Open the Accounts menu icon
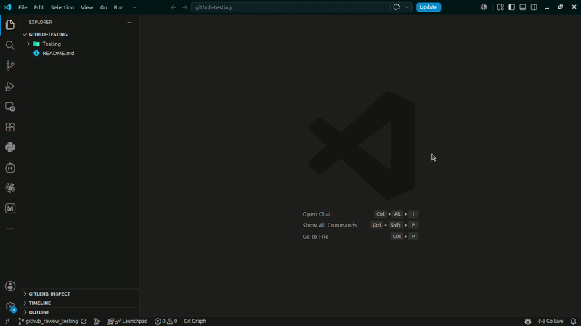Viewport: 581px width, 326px height. click(x=10, y=286)
